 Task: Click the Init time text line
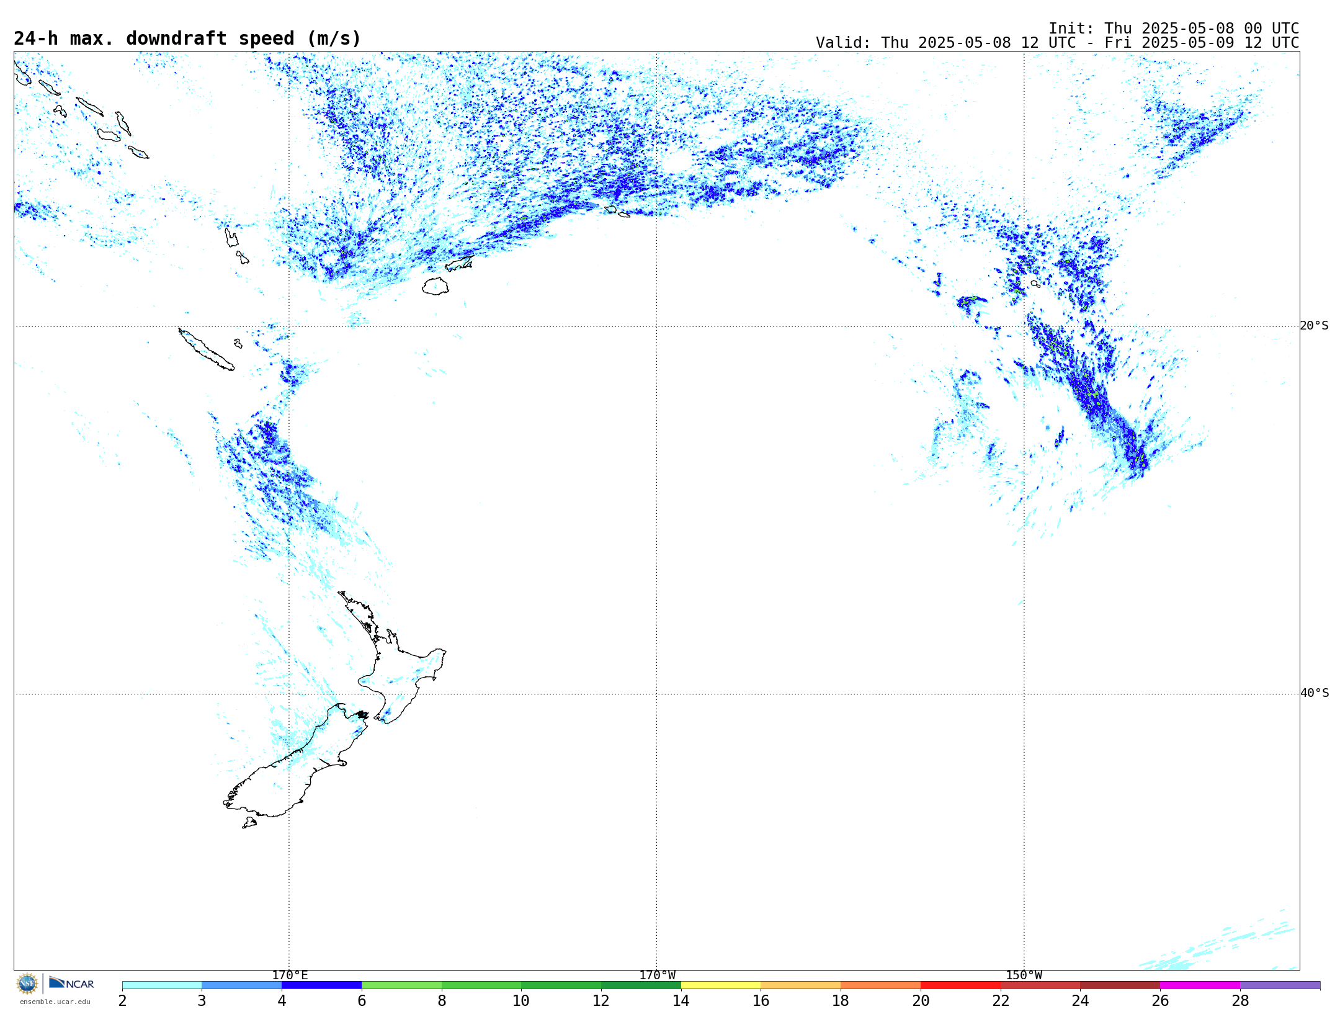point(1174,29)
